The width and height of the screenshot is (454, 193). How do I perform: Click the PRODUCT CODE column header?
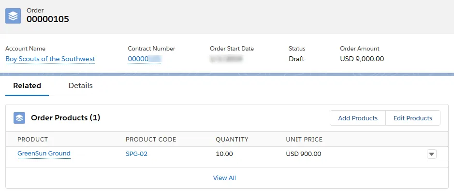(x=151, y=140)
